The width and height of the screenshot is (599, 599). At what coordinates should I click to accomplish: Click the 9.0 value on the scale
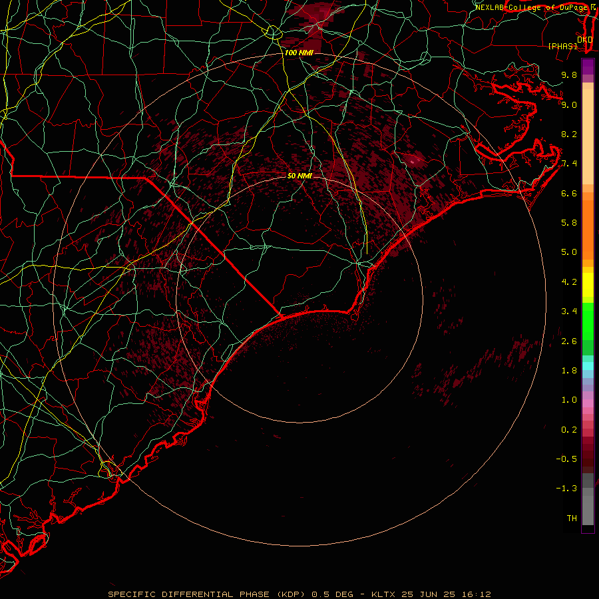pos(569,104)
